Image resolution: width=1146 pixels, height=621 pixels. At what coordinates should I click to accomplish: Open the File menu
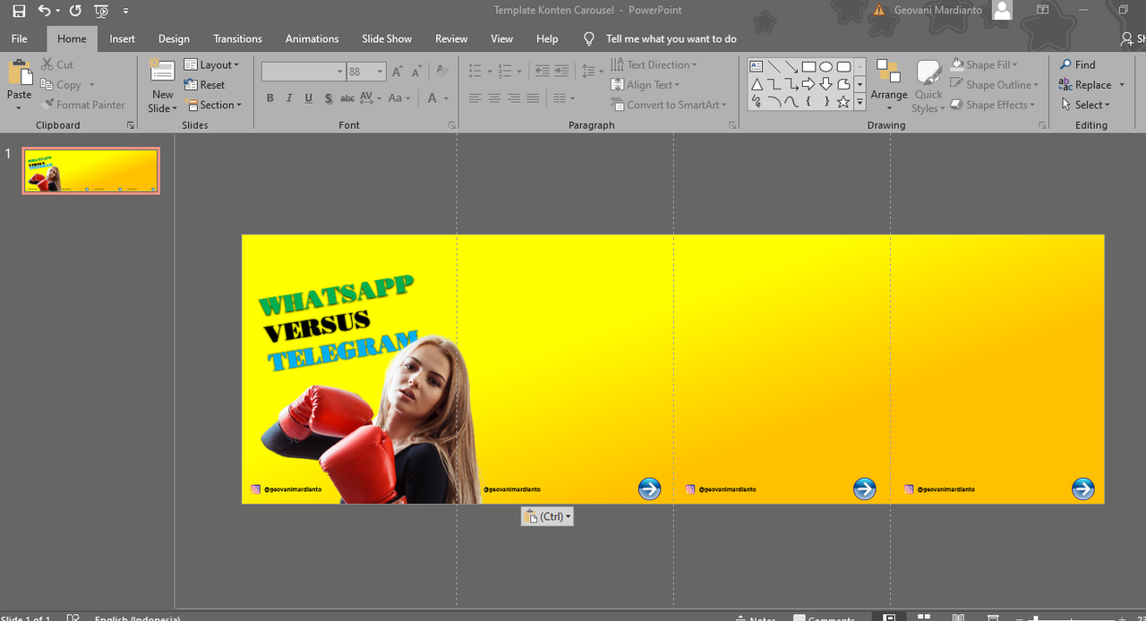click(20, 38)
